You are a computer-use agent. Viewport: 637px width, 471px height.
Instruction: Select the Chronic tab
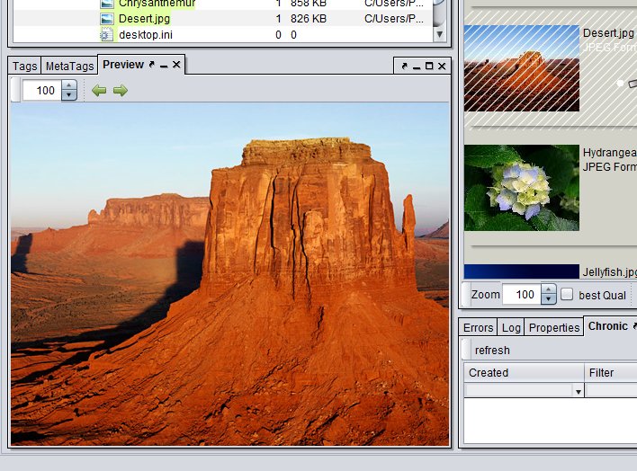pyautogui.click(x=607, y=326)
